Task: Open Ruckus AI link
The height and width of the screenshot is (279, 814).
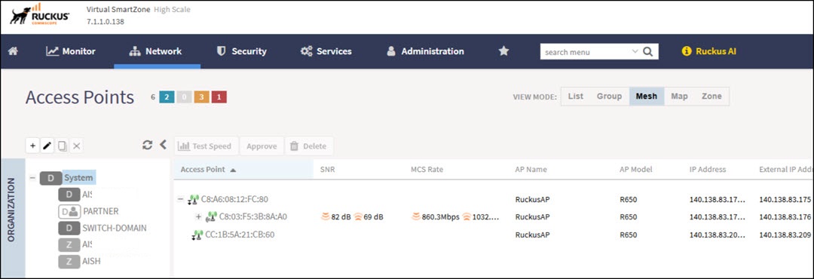Action: 715,51
